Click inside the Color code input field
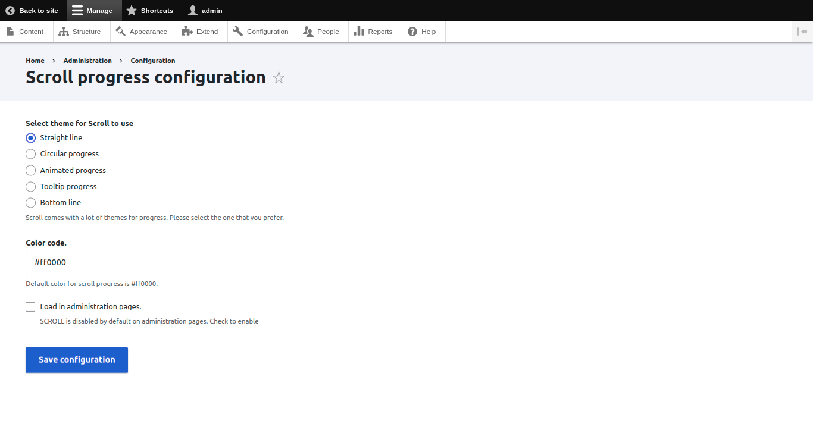This screenshot has width=813, height=433. click(x=208, y=262)
